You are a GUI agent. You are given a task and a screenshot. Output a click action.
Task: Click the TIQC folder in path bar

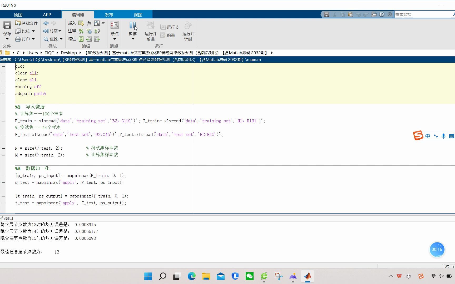tap(49, 53)
